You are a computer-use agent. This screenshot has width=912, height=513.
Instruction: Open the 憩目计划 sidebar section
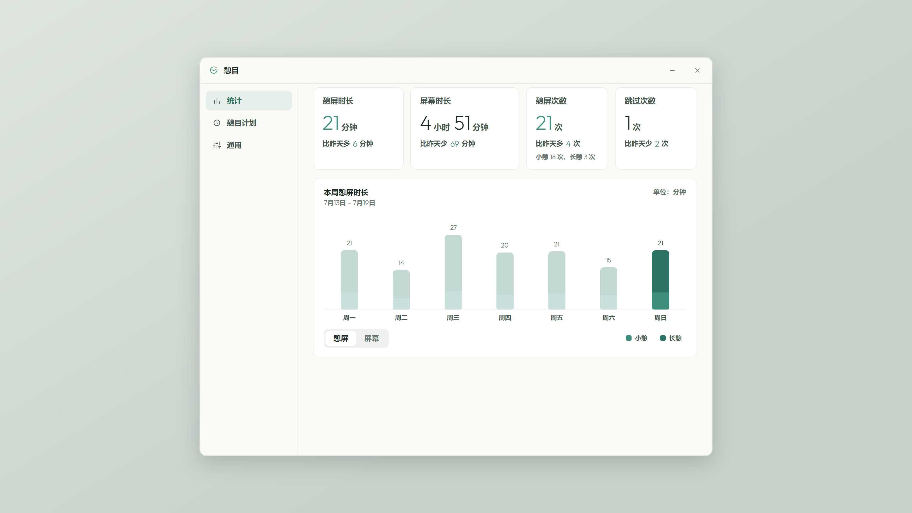(249, 123)
